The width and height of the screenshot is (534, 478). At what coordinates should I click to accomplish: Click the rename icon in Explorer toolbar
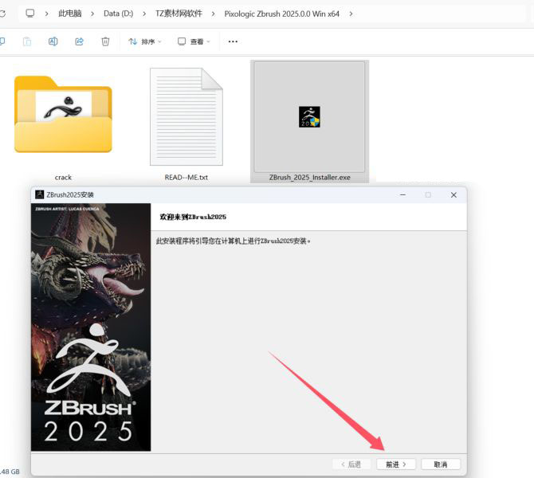[x=53, y=41]
